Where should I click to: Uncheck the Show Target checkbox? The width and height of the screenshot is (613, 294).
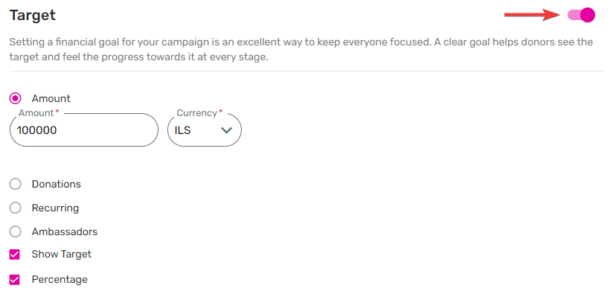14,255
